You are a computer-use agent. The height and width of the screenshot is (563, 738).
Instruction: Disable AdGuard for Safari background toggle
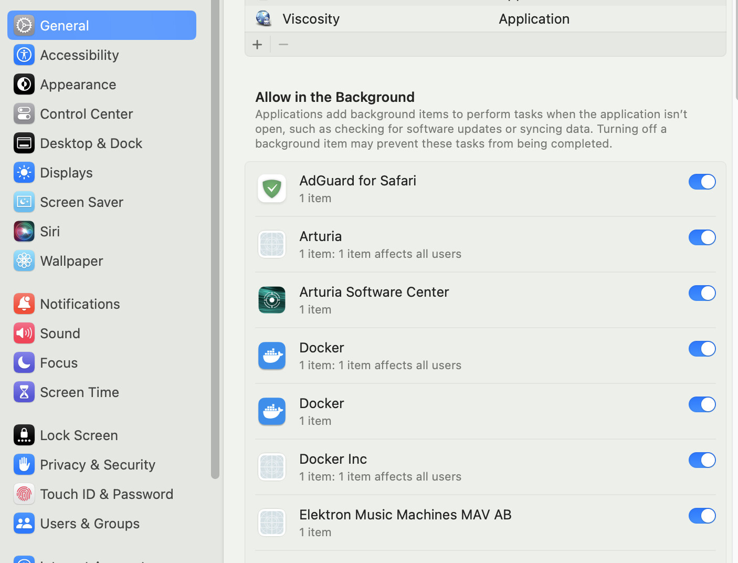(702, 182)
